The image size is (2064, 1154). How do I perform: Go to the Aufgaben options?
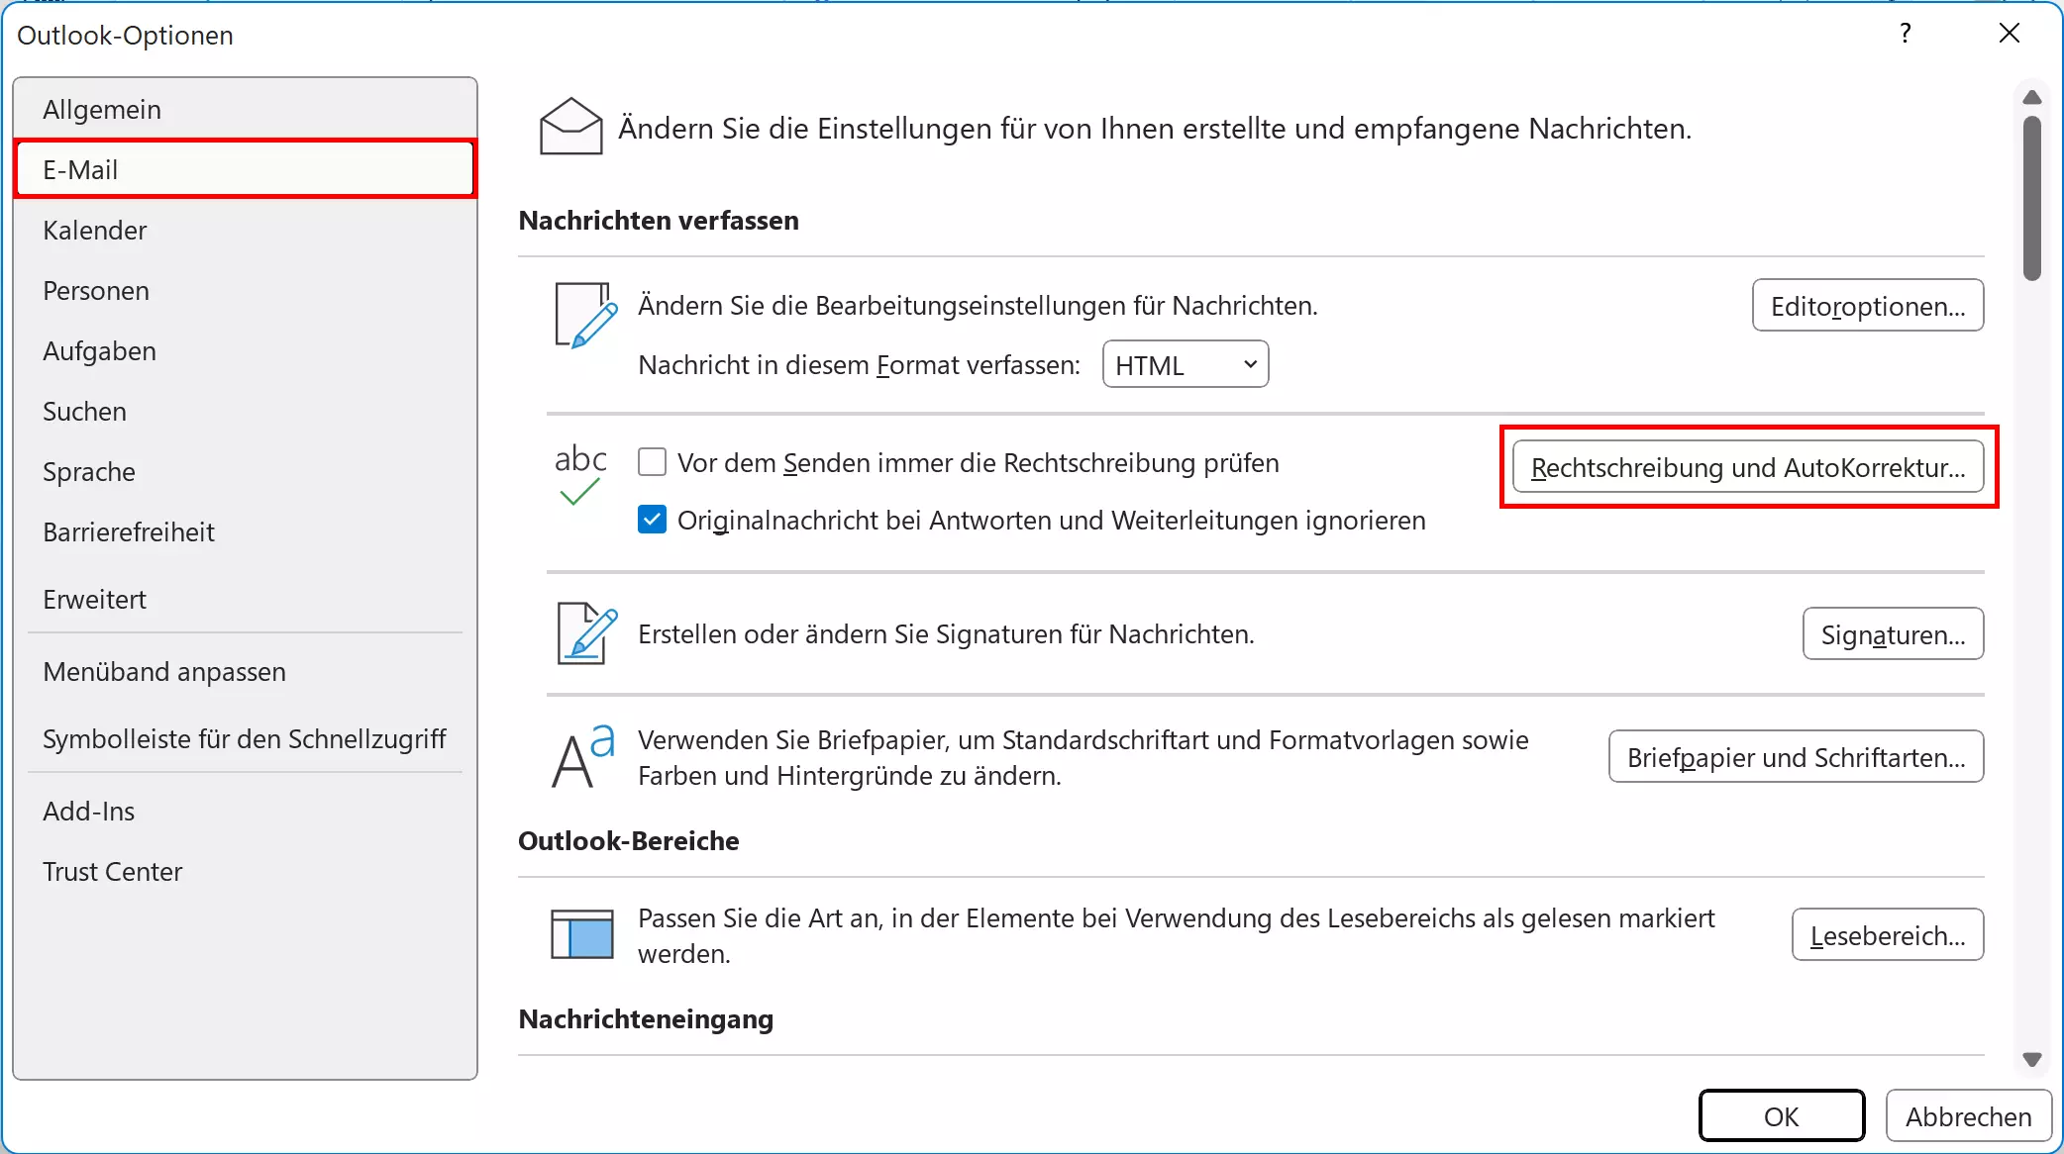[x=246, y=350]
